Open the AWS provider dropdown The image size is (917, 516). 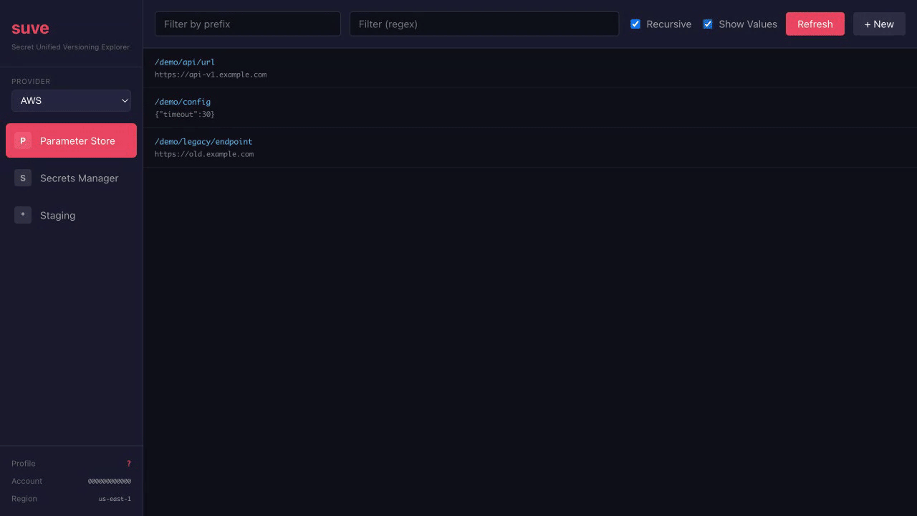tap(71, 100)
